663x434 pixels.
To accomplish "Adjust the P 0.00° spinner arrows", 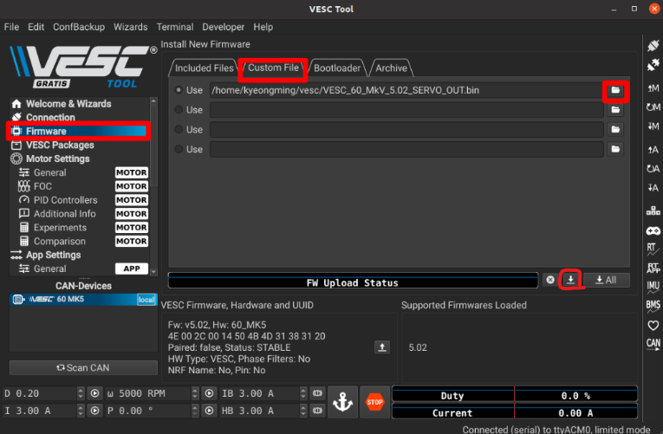I will coord(195,411).
